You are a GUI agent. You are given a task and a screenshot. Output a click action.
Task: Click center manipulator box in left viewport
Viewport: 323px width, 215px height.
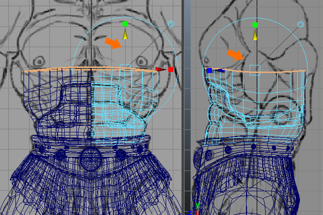pyautogui.click(x=125, y=70)
